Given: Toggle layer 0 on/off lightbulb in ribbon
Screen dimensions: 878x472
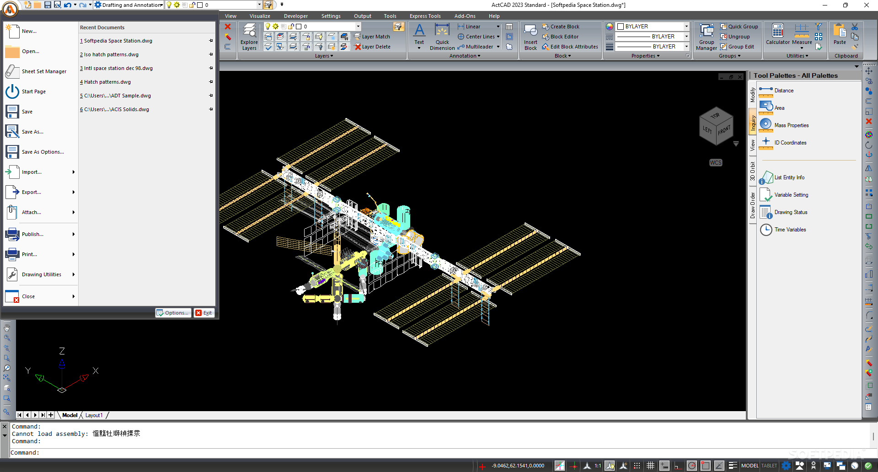Looking at the screenshot, I should [268, 27].
